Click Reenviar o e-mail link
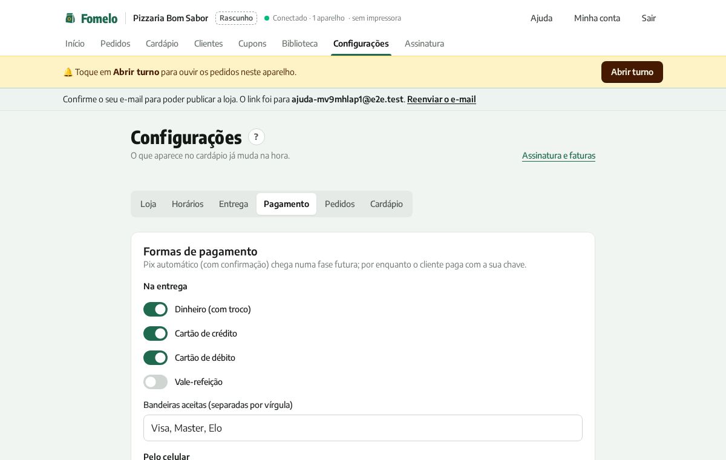Screen dimensions: 726x460 coord(442,99)
